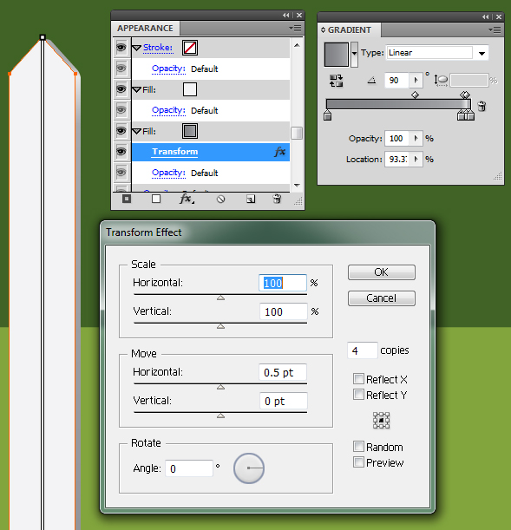The width and height of the screenshot is (511, 530).
Task: Click the gradient Fill swatch in Appearance
Action: (190, 131)
